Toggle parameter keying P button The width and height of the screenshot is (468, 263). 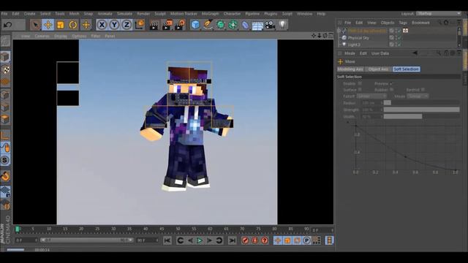(x=306, y=240)
